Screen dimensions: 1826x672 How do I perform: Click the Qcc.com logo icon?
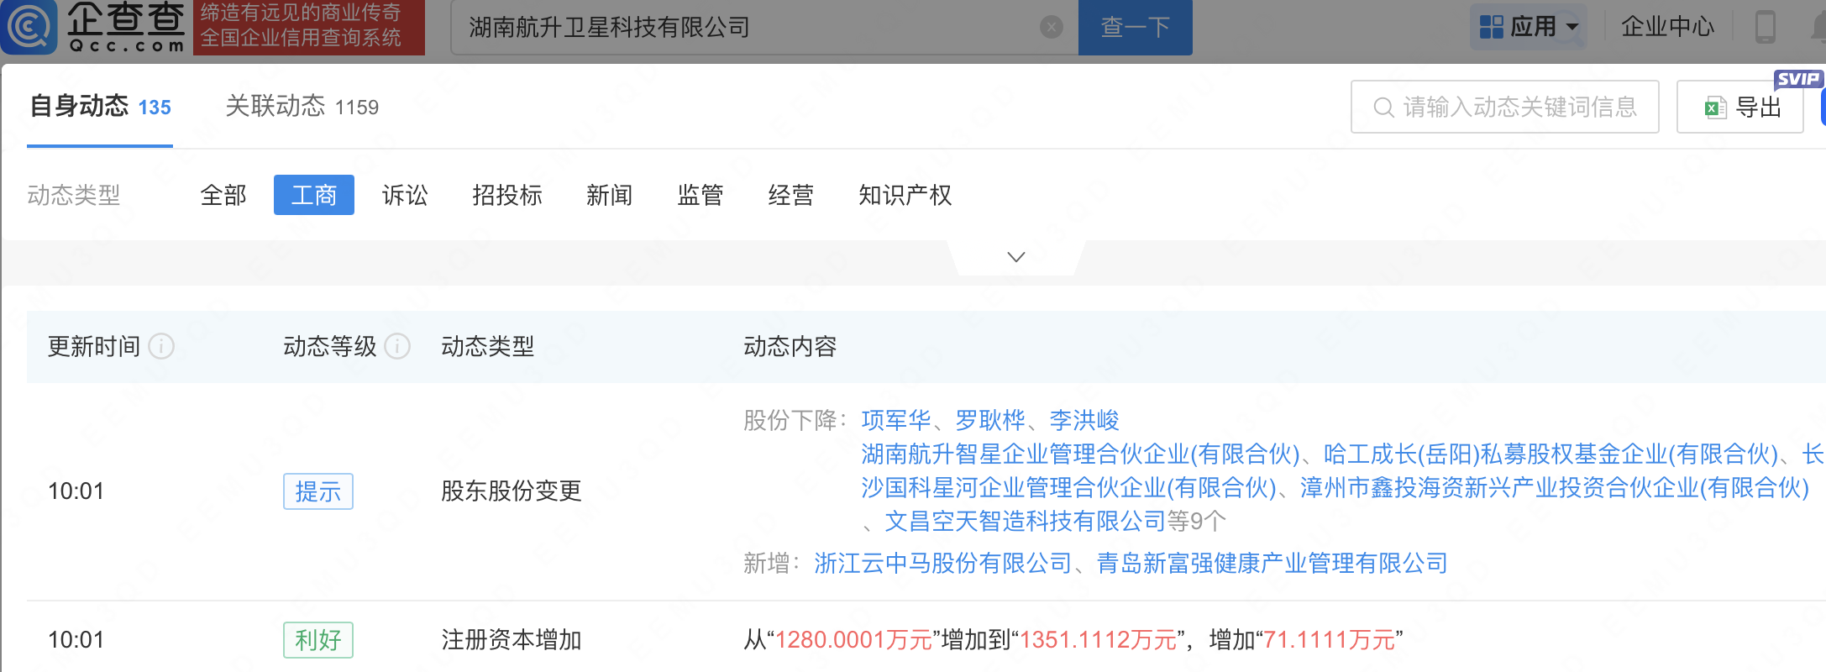tap(30, 27)
